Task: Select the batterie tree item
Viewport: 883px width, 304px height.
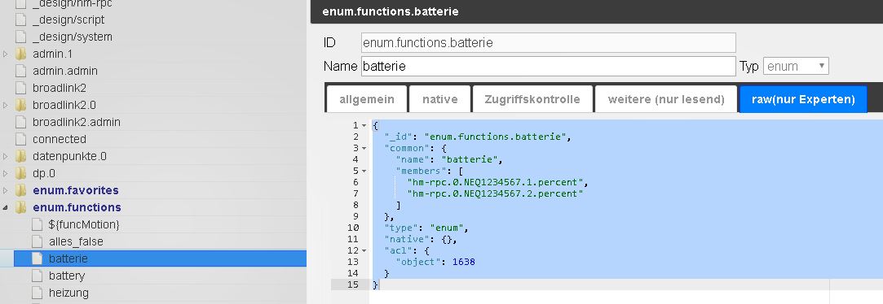Action: [x=68, y=258]
